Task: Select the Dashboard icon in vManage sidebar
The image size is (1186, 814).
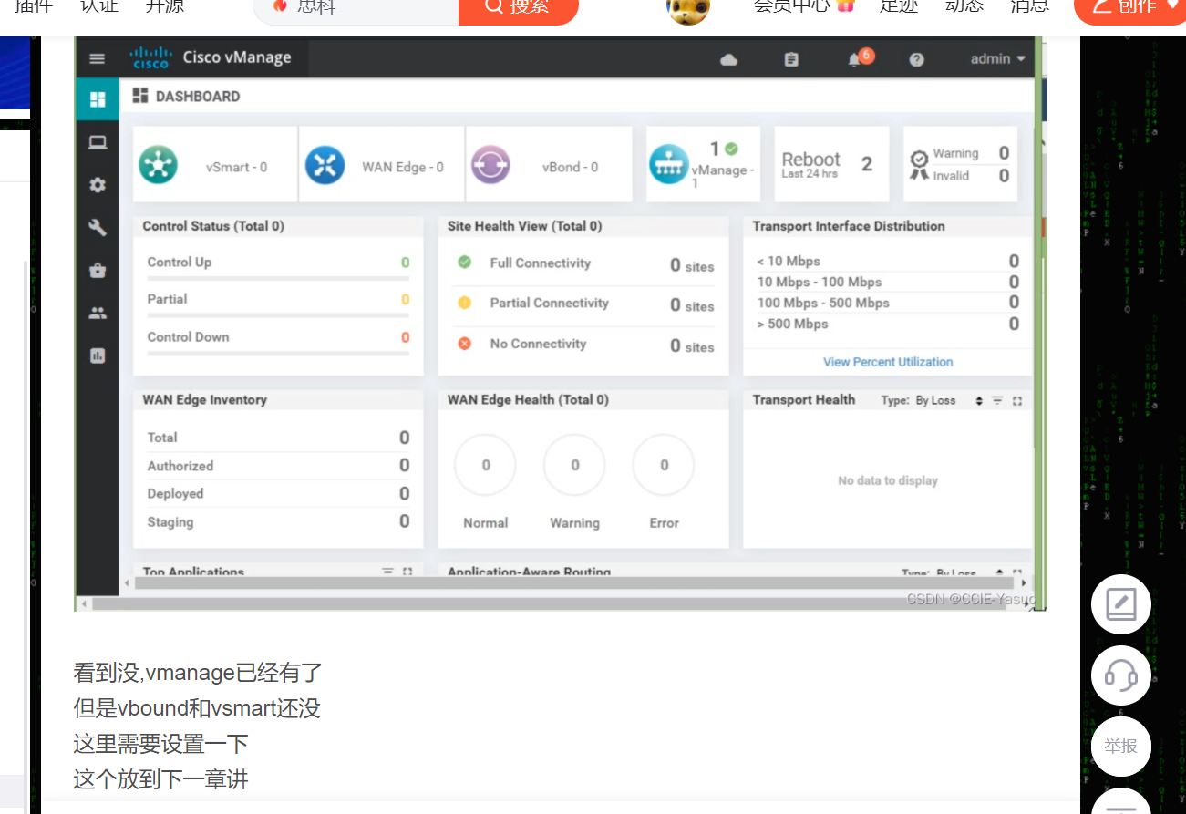Action: tap(98, 99)
